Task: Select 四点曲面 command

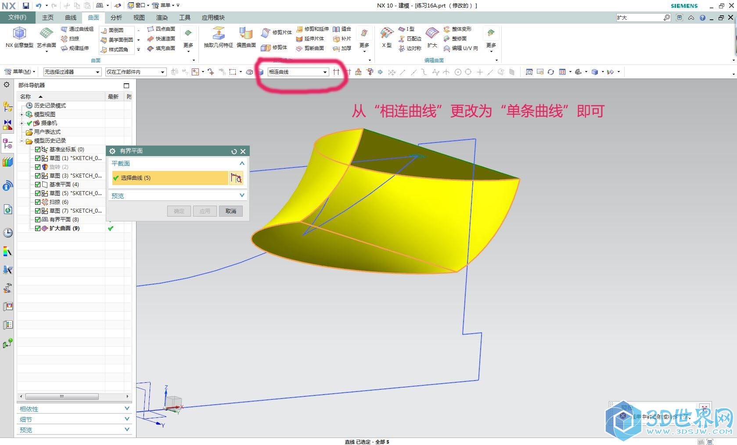Action: tap(161, 29)
